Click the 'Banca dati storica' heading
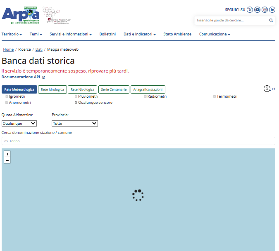Viewport: 279px width, 251px height. pos(38,61)
